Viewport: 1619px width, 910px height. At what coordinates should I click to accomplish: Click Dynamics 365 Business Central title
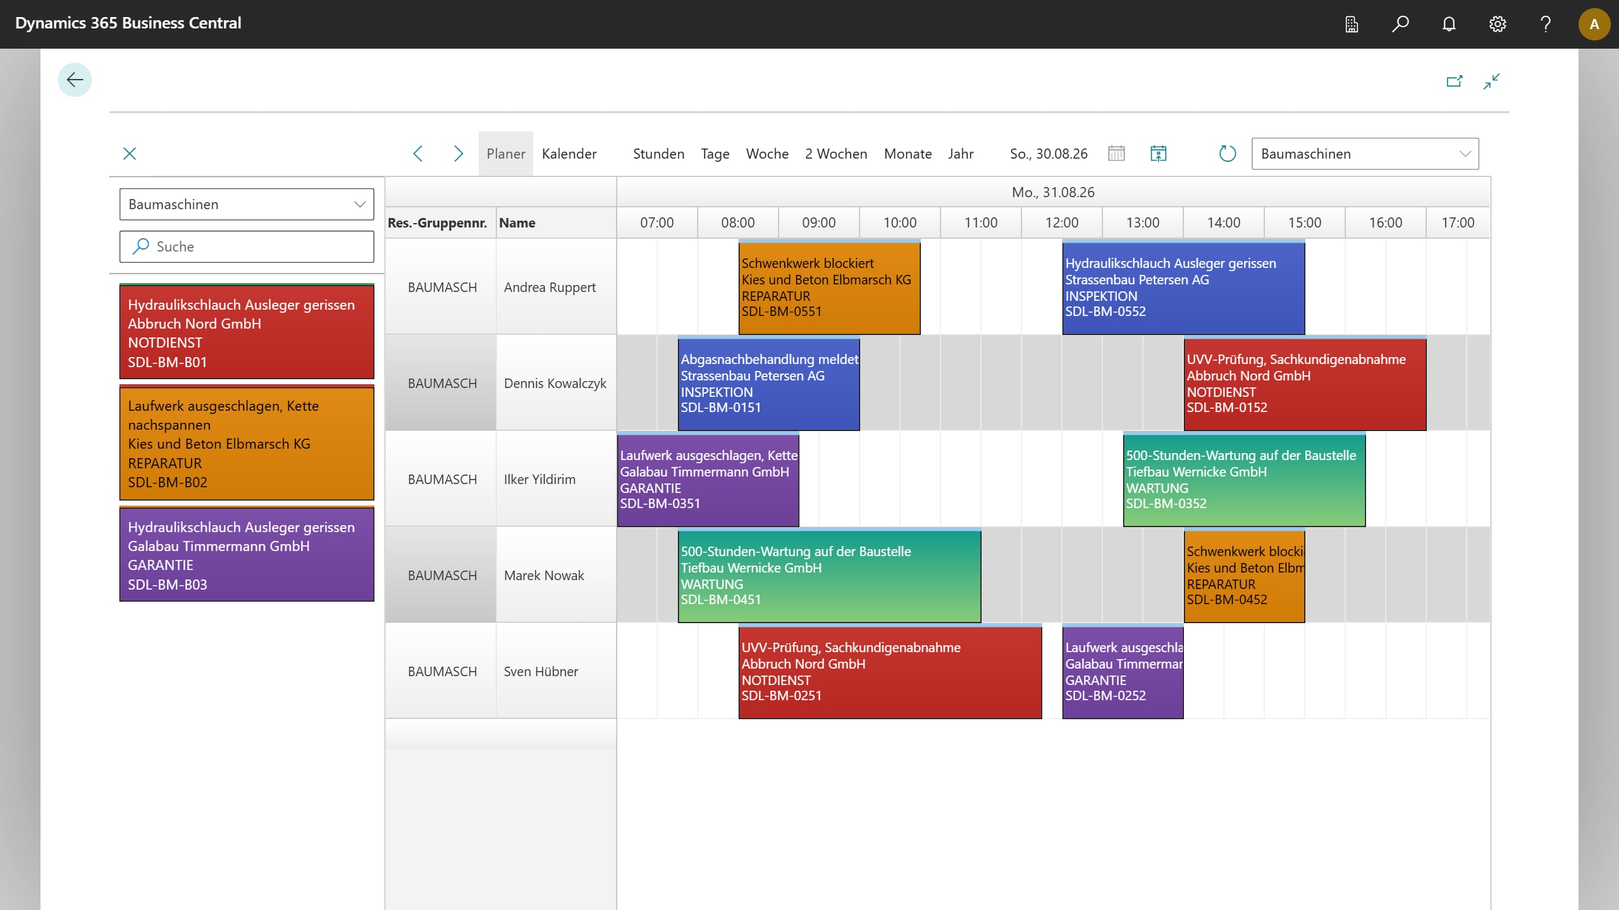(128, 23)
